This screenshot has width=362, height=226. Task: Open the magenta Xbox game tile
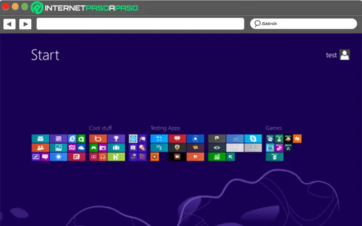tap(279, 148)
